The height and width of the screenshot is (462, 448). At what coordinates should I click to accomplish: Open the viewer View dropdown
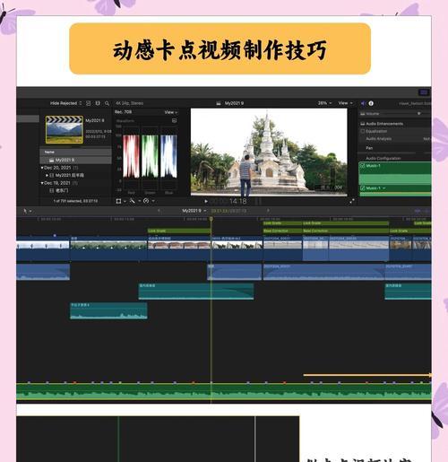(345, 103)
